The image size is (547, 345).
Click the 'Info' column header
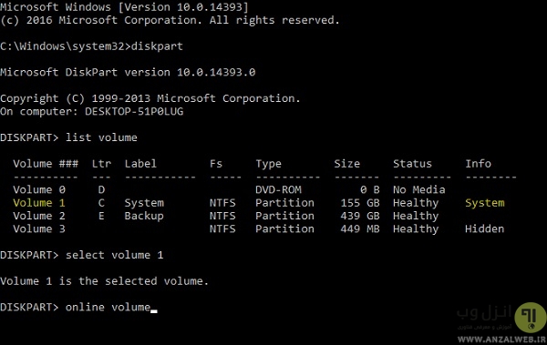[x=478, y=164]
